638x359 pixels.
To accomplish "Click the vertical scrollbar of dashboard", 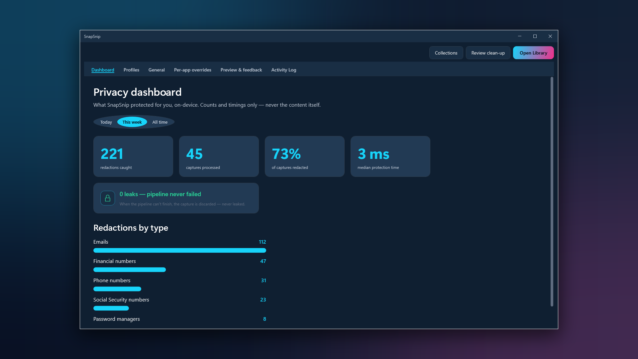I will click(552, 192).
